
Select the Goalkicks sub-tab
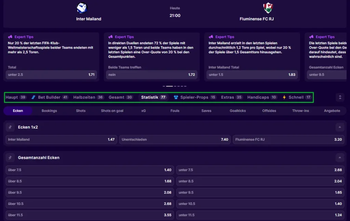click(x=238, y=111)
